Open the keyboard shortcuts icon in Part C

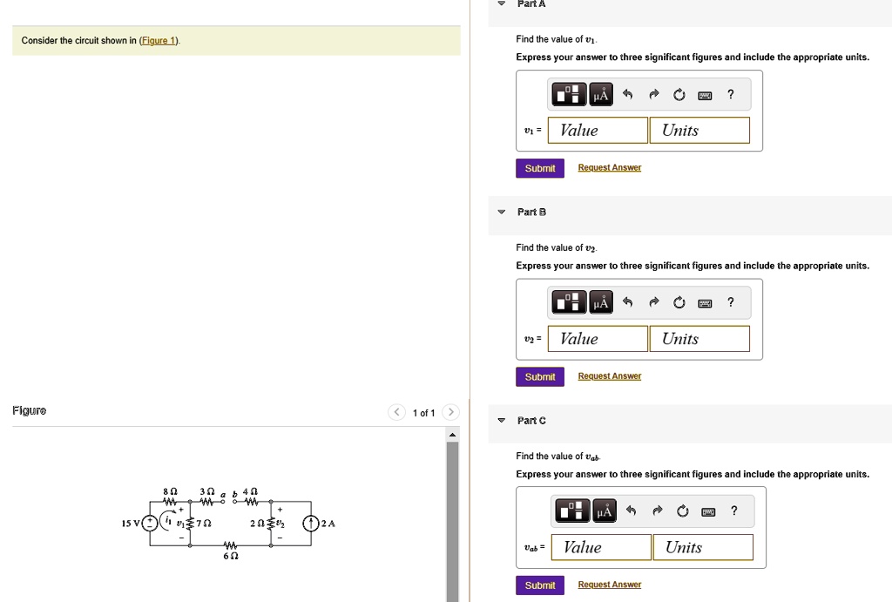point(707,511)
